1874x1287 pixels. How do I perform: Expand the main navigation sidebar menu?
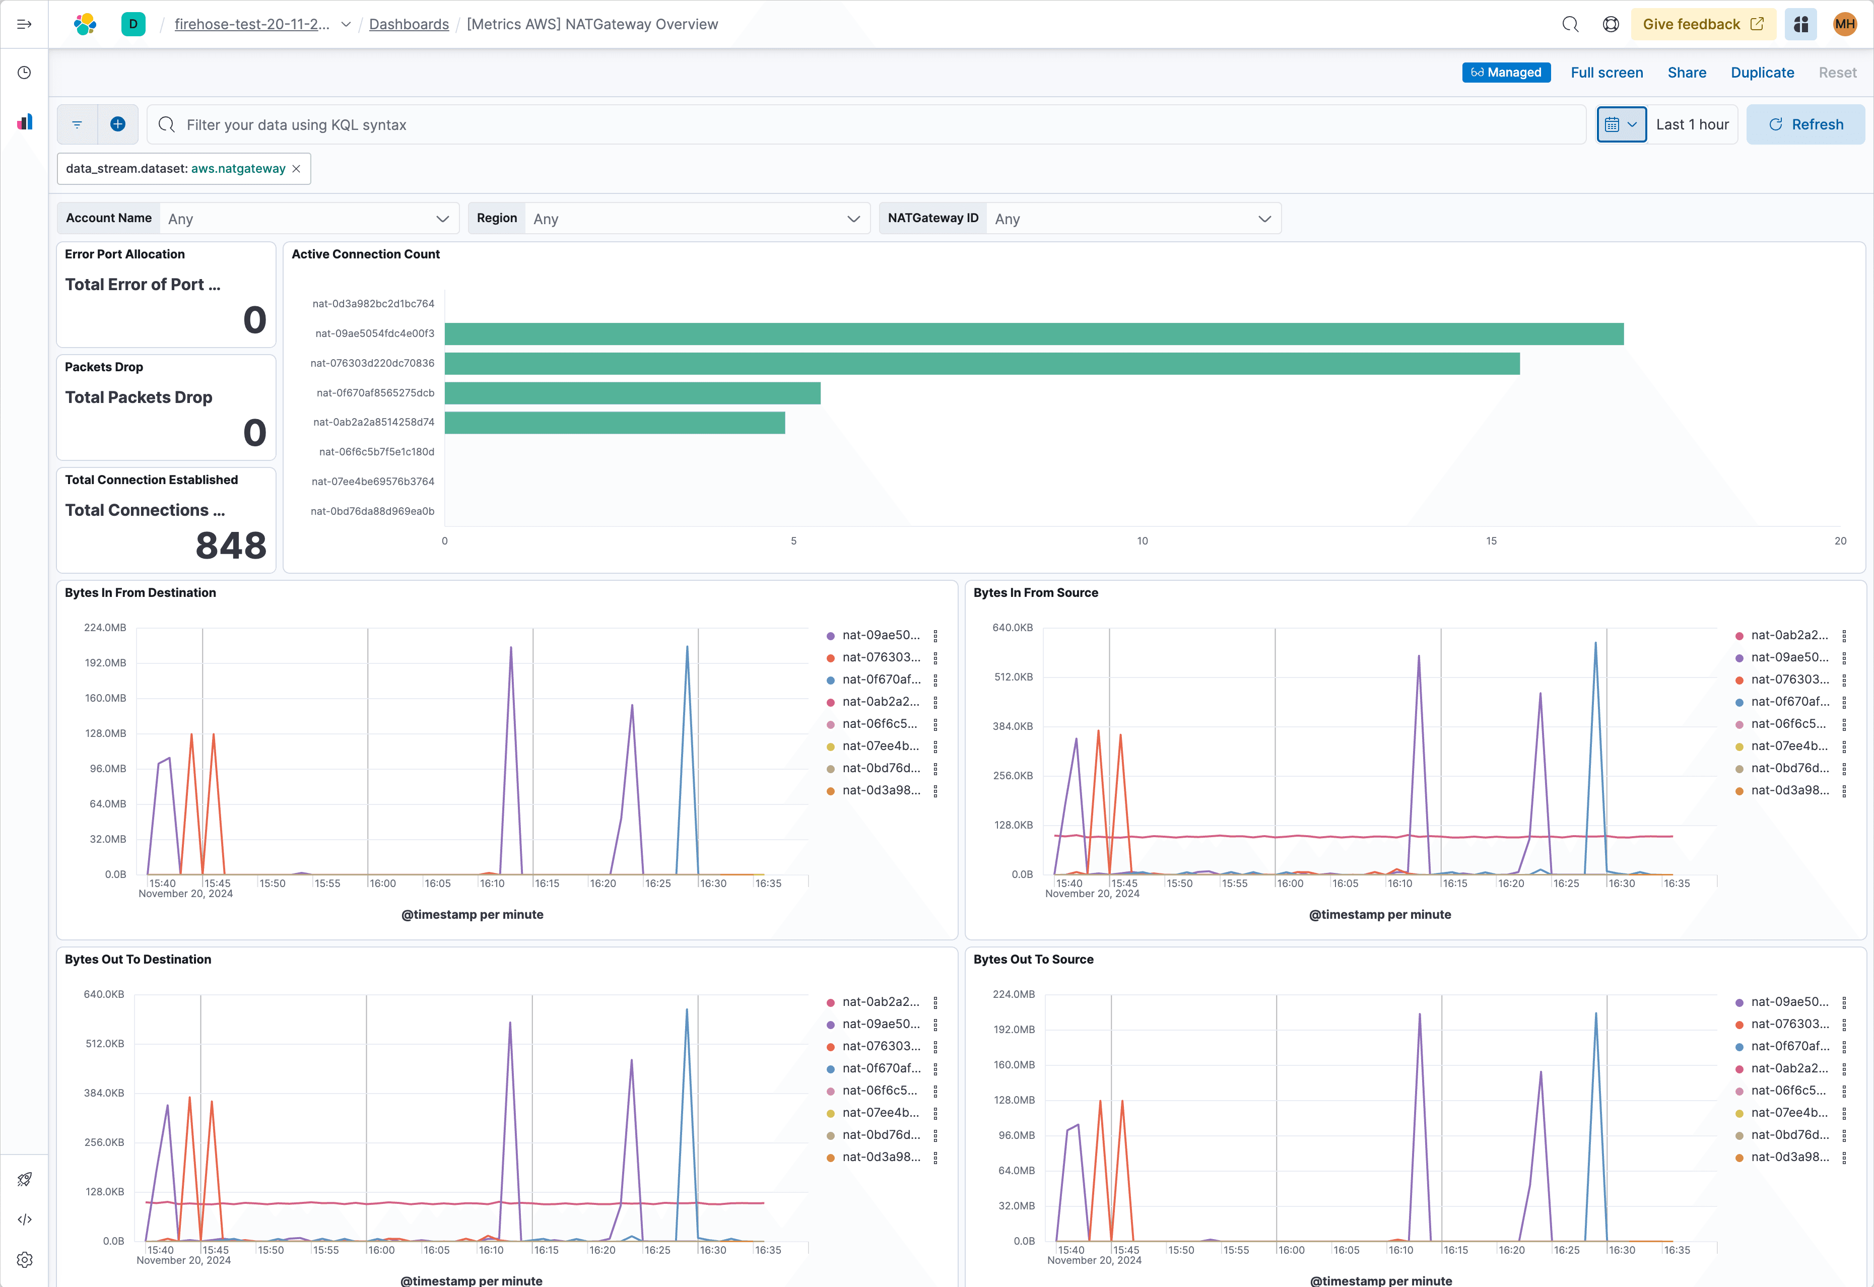[23, 23]
